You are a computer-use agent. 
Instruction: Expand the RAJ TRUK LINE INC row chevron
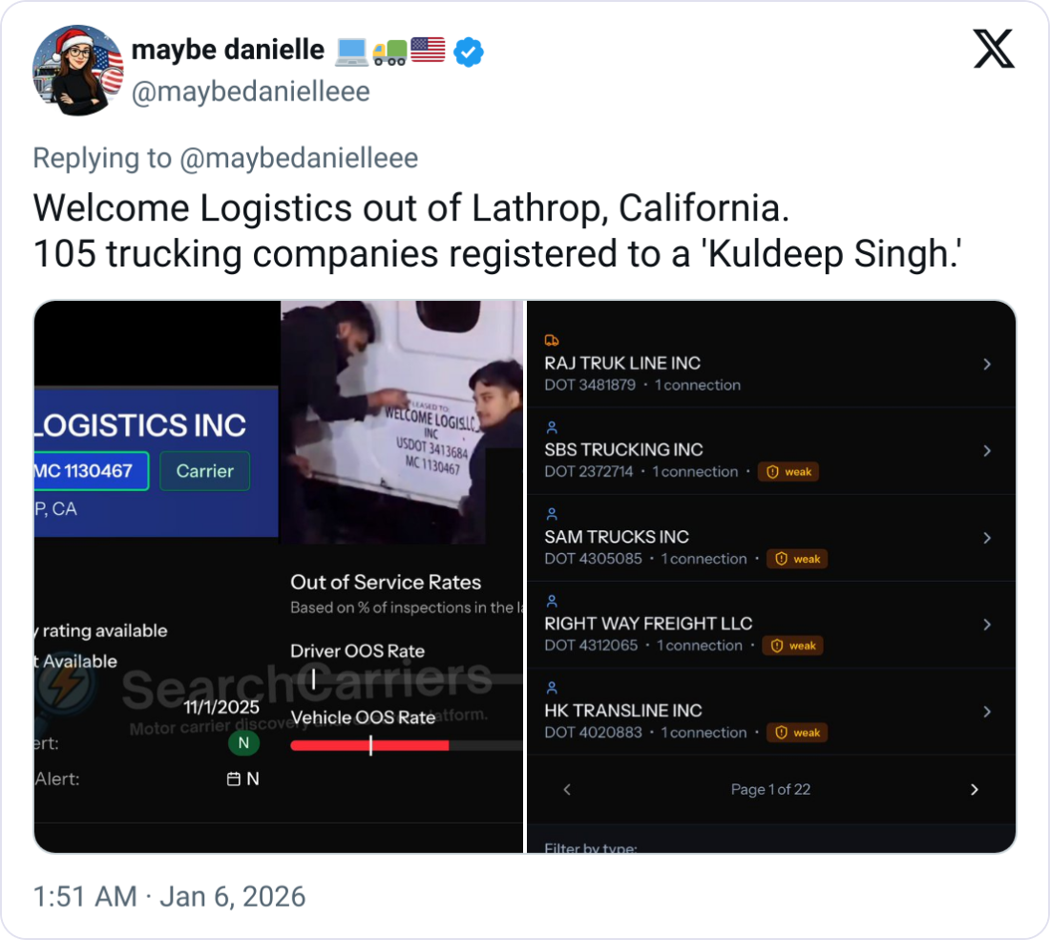pyautogui.click(x=987, y=364)
